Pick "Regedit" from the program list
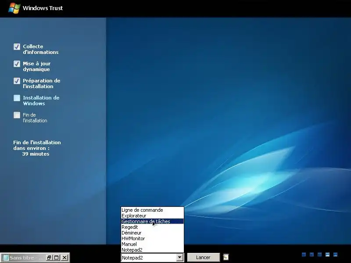 coord(152,227)
